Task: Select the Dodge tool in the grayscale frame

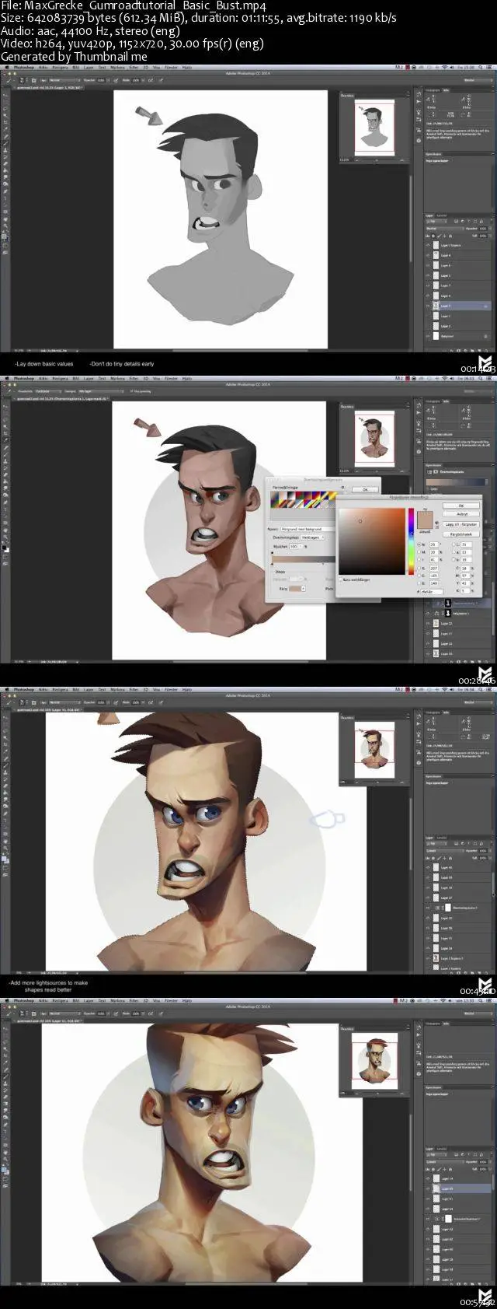Action: coord(5,184)
